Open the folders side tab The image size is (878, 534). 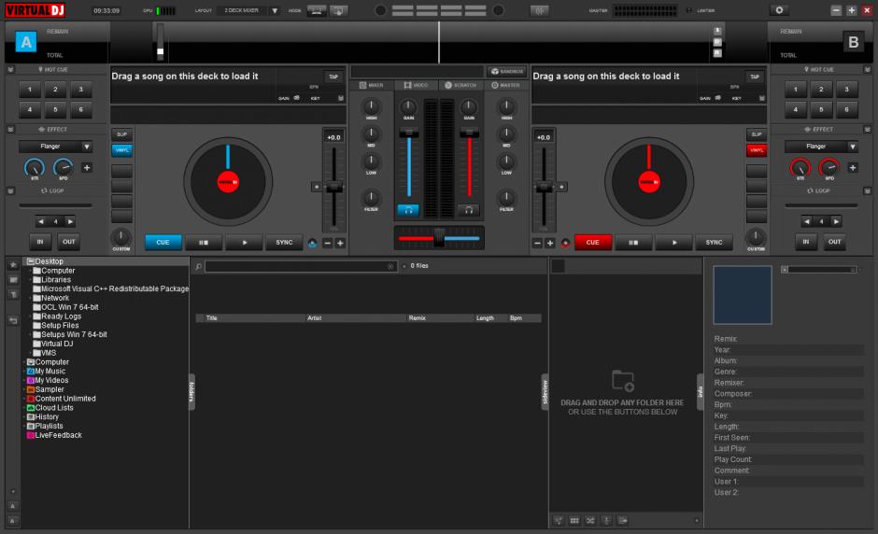pyautogui.click(x=191, y=392)
